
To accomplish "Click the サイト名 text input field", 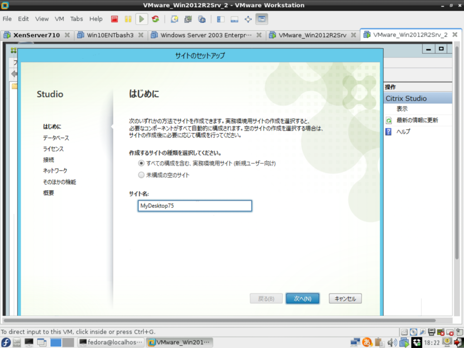I will (195, 206).
